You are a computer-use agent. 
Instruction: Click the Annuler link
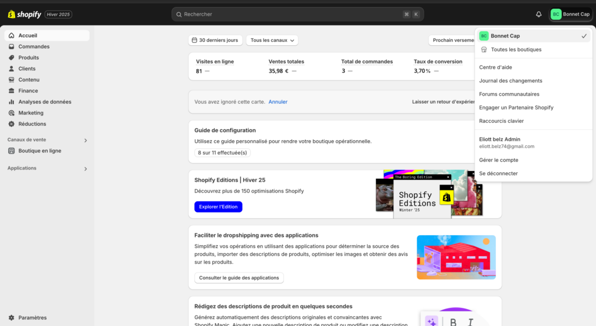coord(278,102)
